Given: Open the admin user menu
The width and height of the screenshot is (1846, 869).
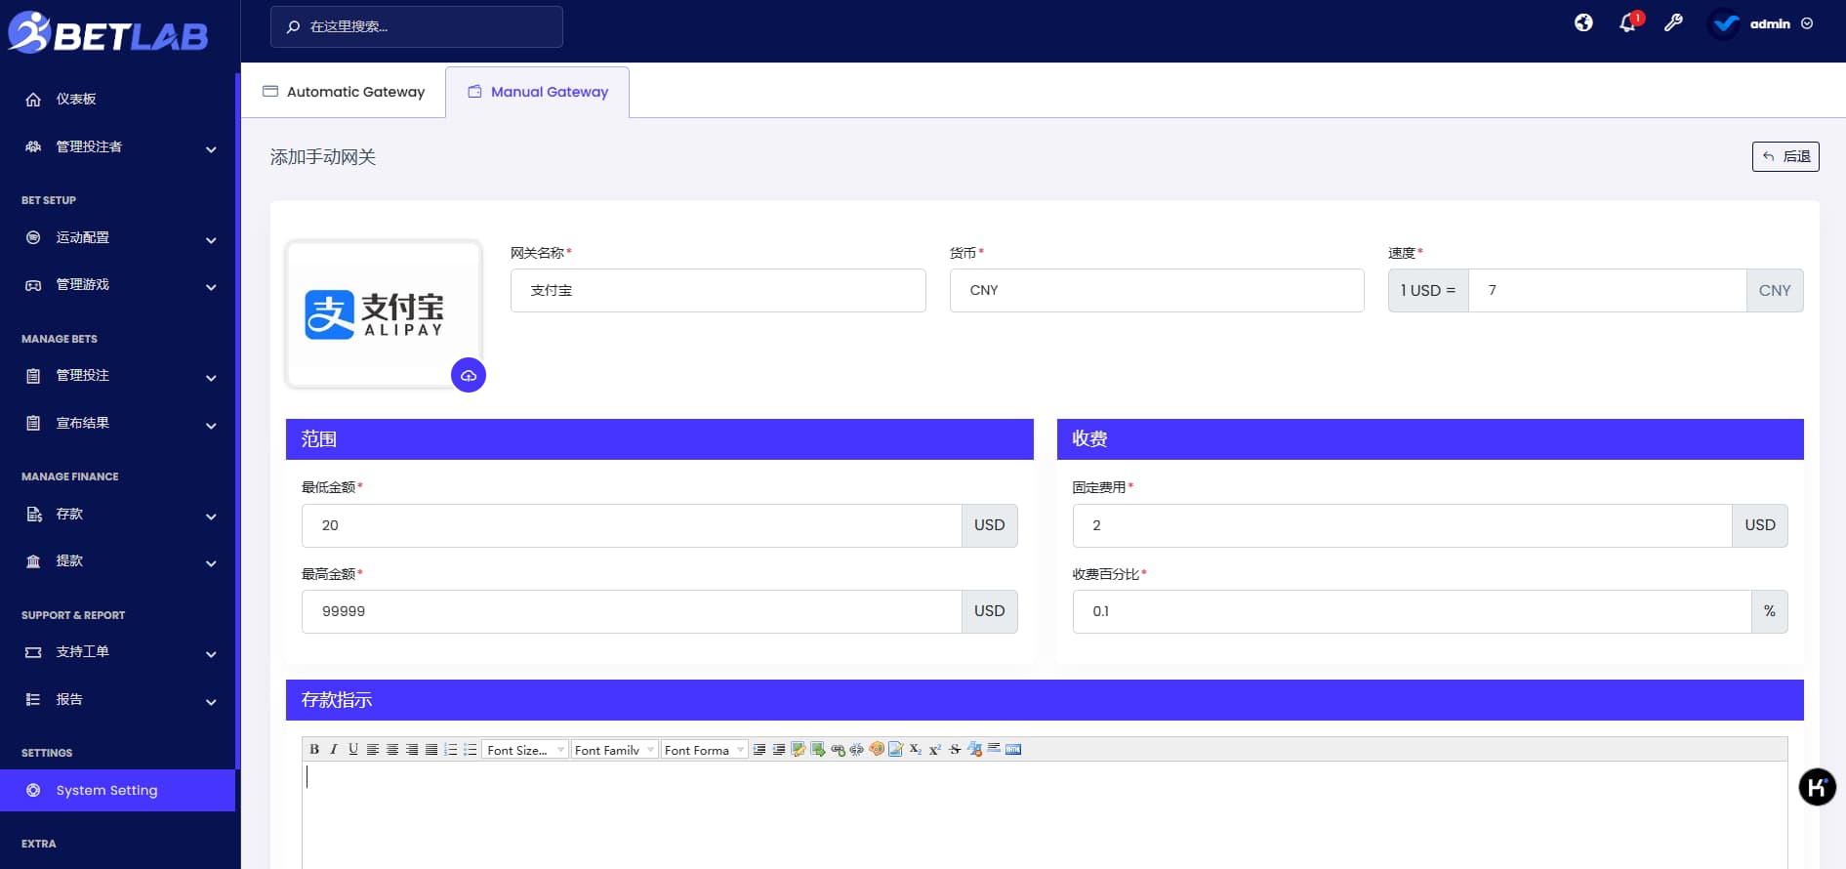Looking at the screenshot, I should [x=1768, y=23].
